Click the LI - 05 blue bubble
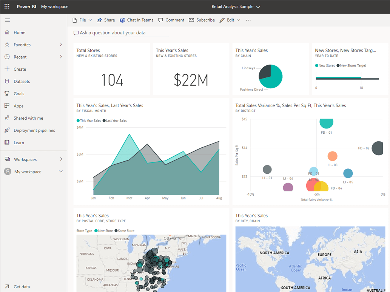Screen dimensions: 390x292 [348, 173]
